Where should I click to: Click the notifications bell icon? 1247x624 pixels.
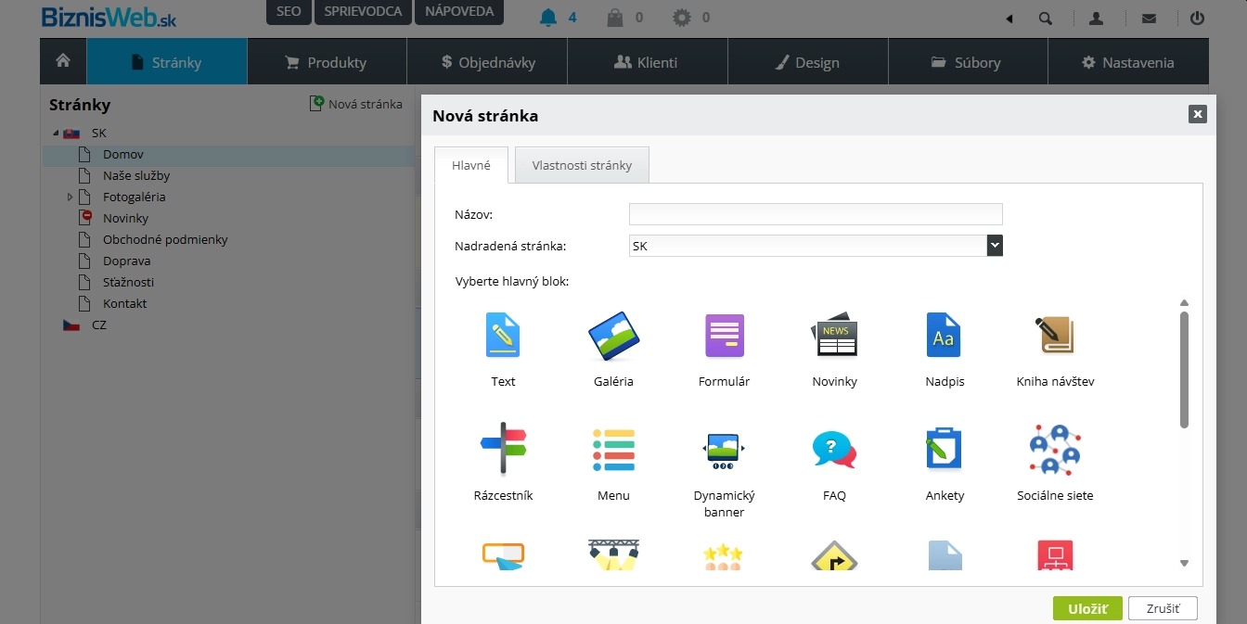point(547,17)
